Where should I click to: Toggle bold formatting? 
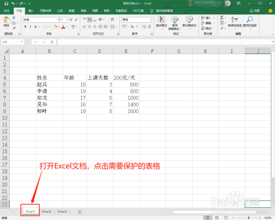click(25, 27)
